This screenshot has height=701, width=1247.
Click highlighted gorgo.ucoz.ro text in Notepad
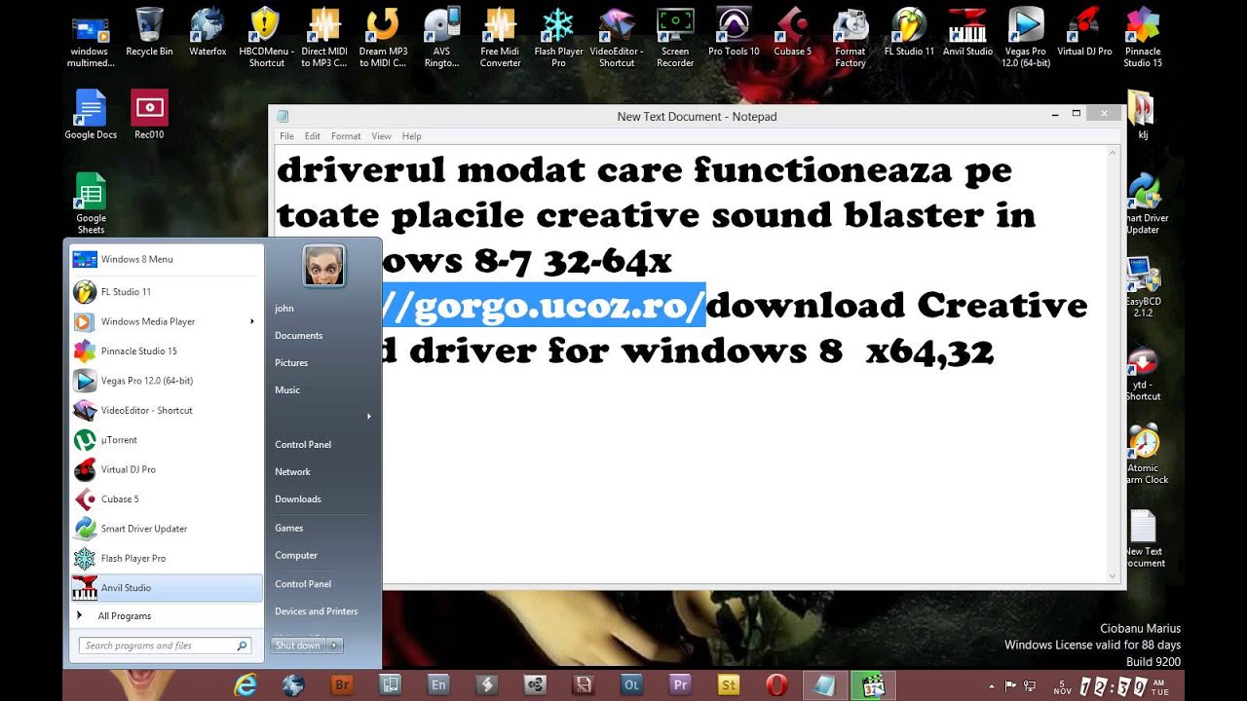544,305
